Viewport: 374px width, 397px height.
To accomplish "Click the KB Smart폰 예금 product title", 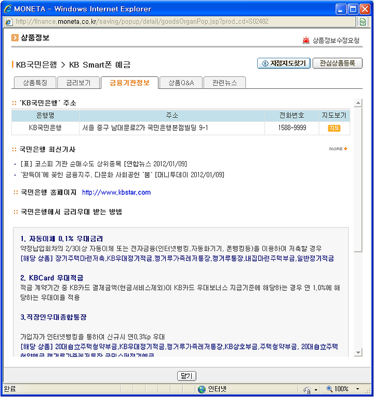I will point(100,65).
